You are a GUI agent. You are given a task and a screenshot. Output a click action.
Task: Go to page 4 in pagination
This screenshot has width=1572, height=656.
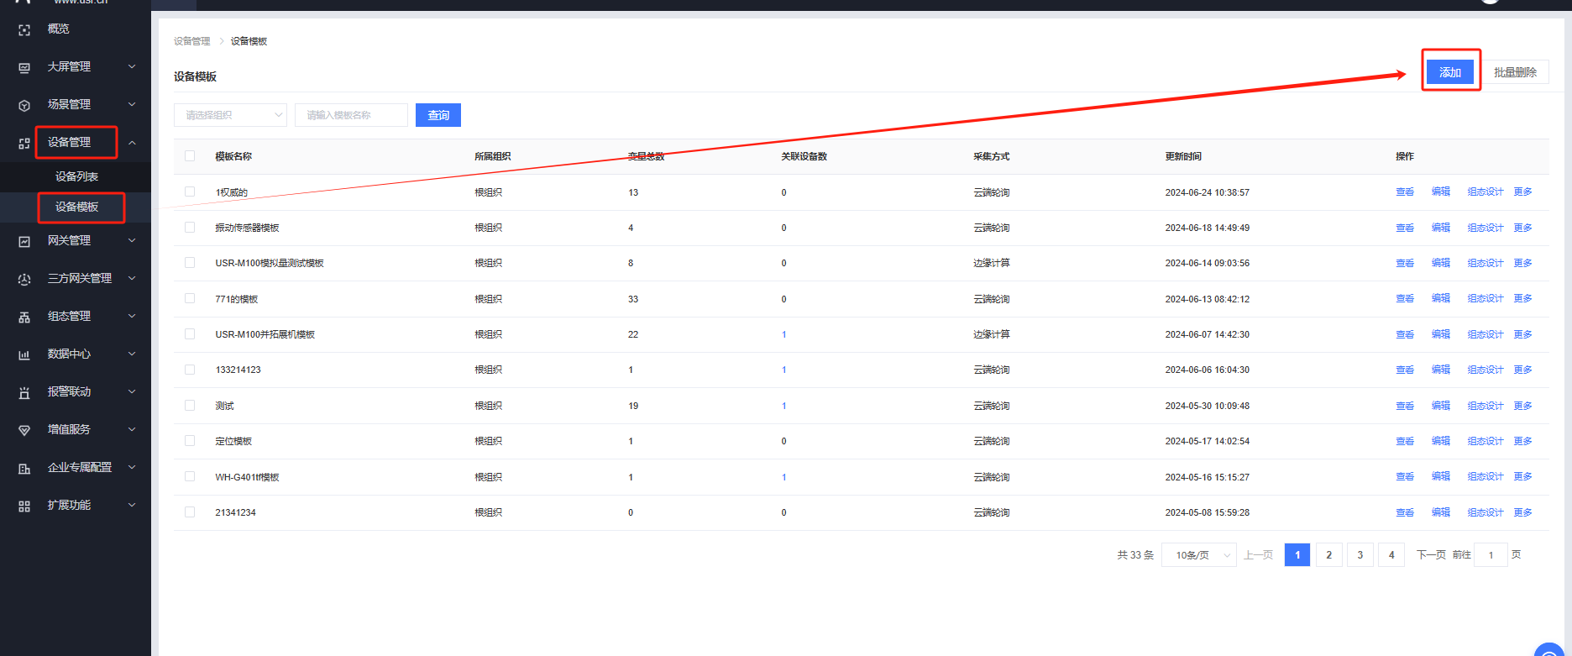tap(1391, 555)
